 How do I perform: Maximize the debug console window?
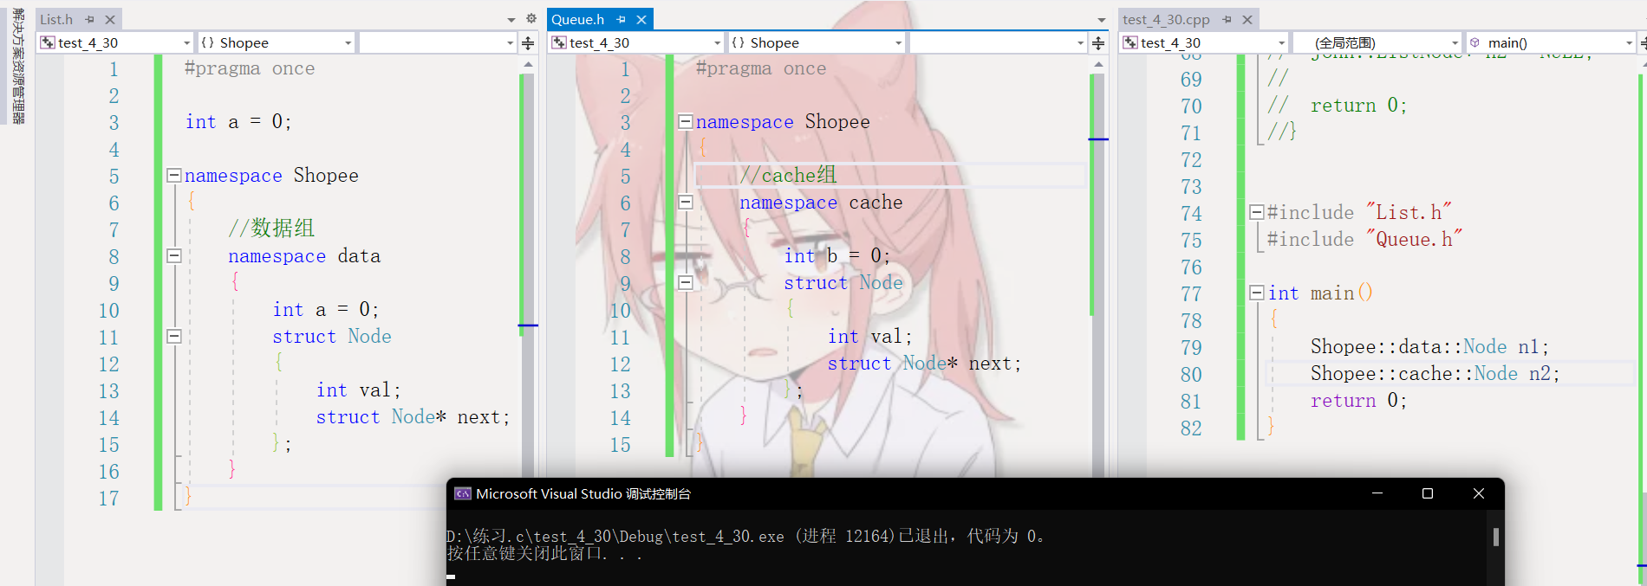point(1428,493)
